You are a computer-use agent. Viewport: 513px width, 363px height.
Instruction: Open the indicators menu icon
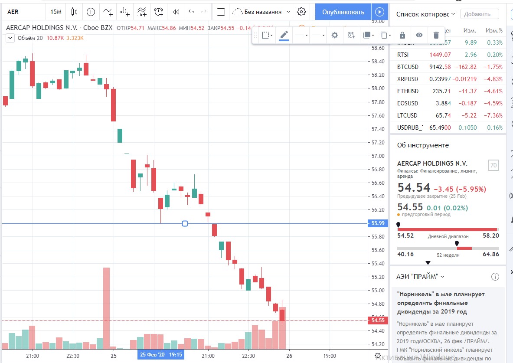click(x=108, y=12)
